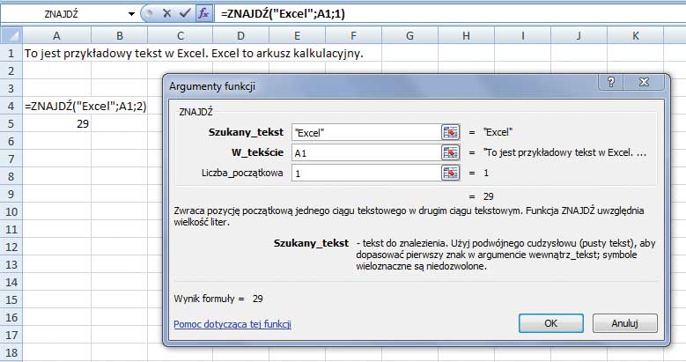
Task: Confirm formula with the checkmark icon
Action: pyautogui.click(x=185, y=14)
